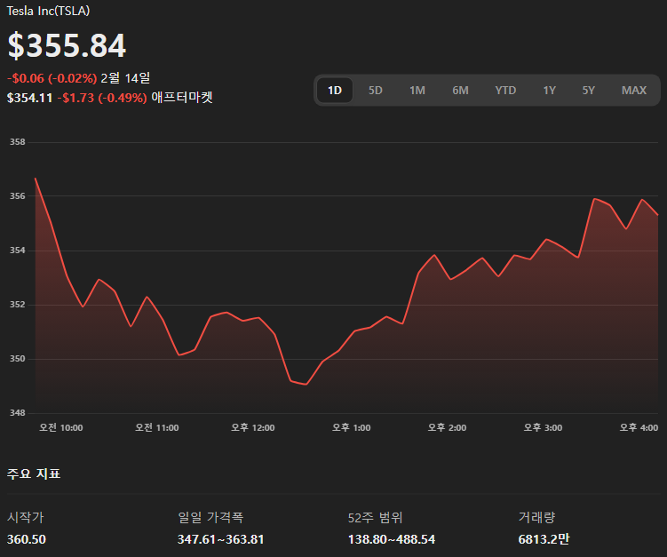Screen dimensions: 667x557
Task: Click the 348 y-axis label
Action: [18, 413]
